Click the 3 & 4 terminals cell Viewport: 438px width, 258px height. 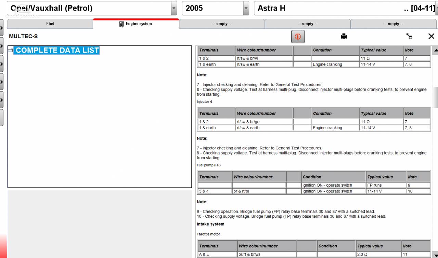click(215, 191)
